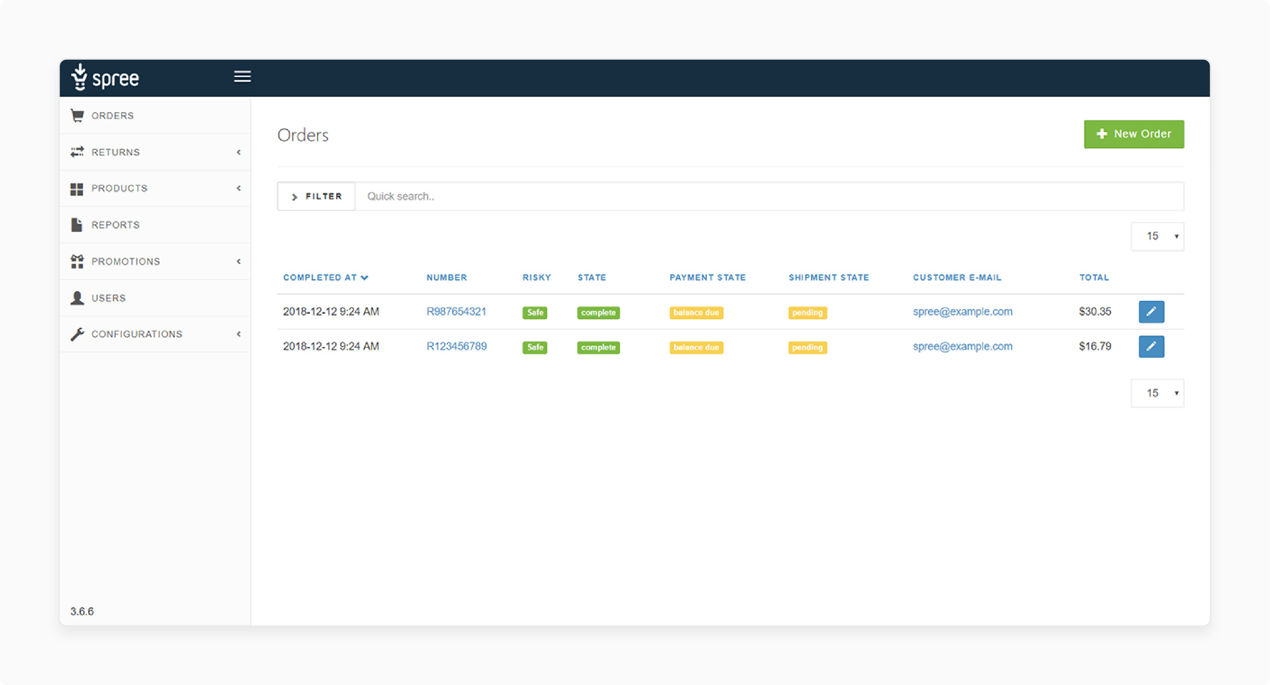Open the Reports menu item

(x=155, y=225)
